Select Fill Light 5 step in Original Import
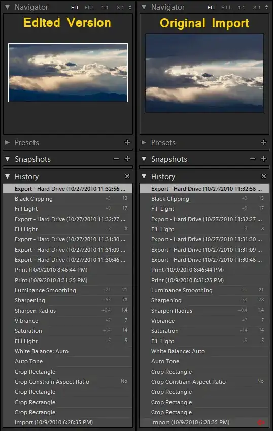The width and height of the screenshot is (273, 431). point(204,341)
